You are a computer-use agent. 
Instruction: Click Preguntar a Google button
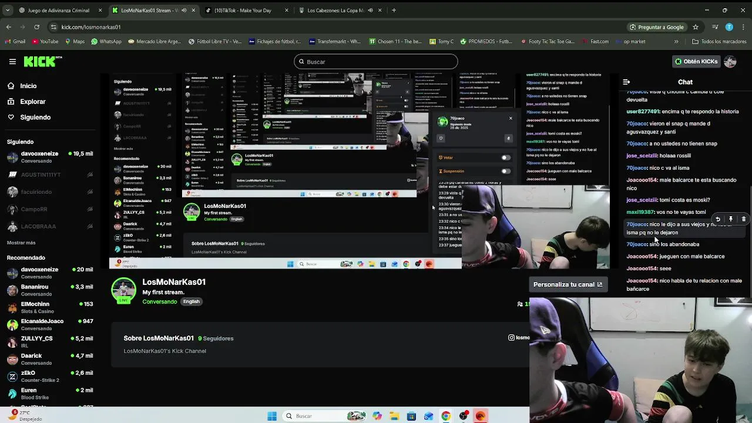656,27
